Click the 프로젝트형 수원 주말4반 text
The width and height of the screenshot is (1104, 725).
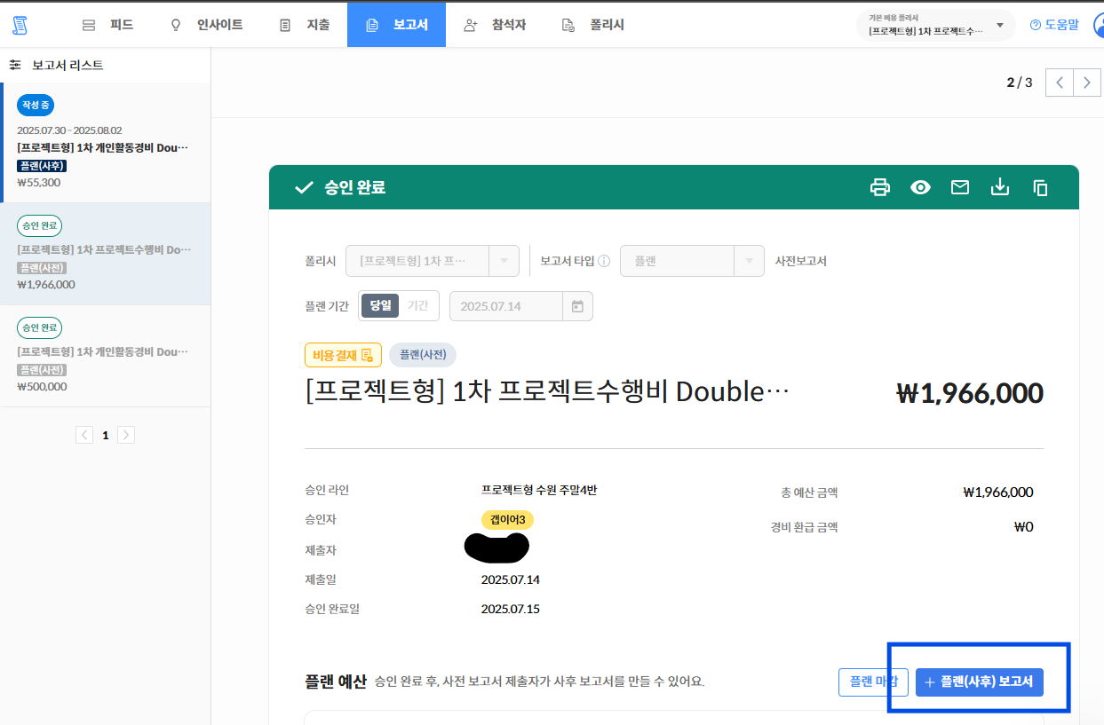click(539, 490)
